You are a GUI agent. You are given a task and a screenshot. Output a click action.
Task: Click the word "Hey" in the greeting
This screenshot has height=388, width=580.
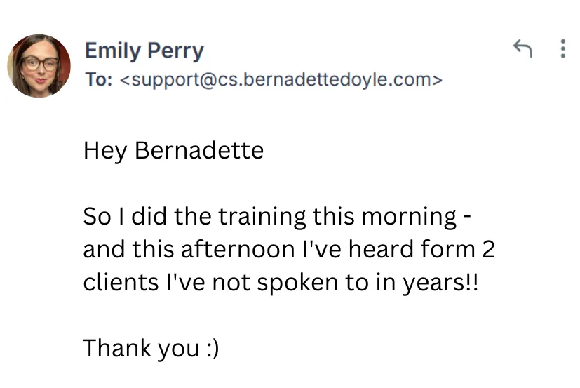[x=105, y=151]
